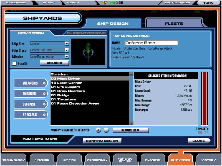Open the Ship Class dropdown

pos(66,50)
